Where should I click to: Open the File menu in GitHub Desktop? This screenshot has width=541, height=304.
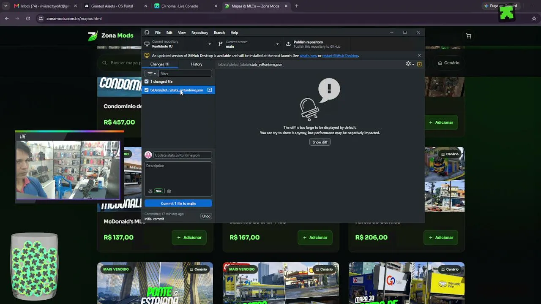(158, 33)
